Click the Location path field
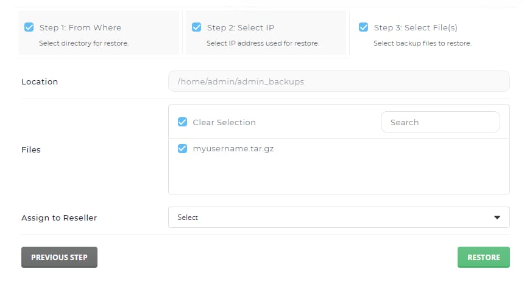 338,81
